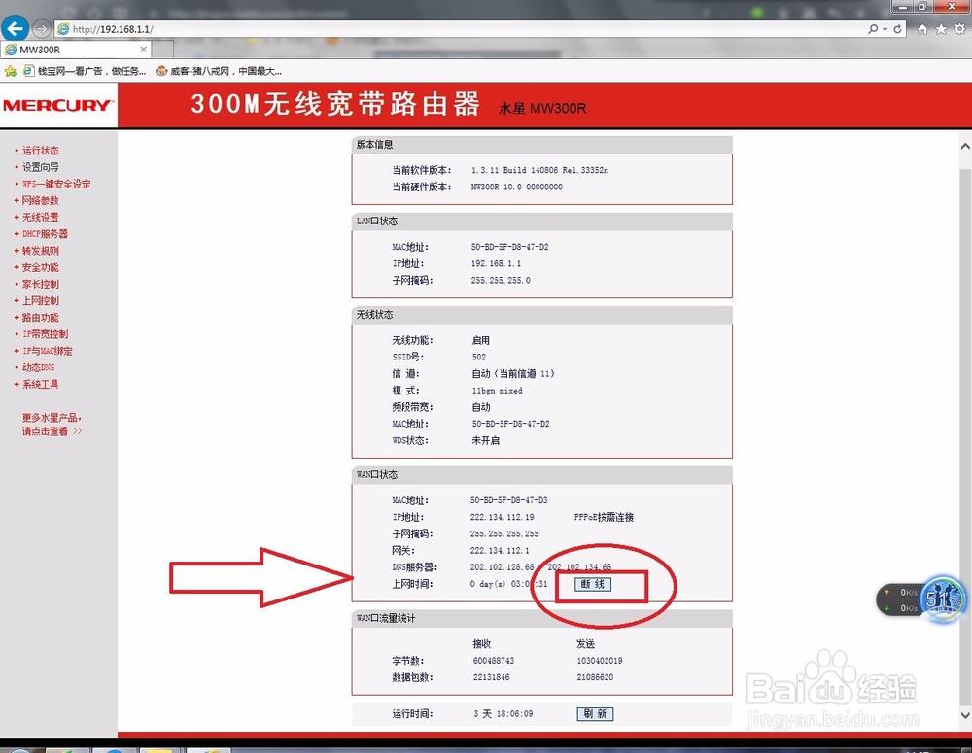Click the search magnifier icon
Image resolution: width=972 pixels, height=753 pixels.
pyautogui.click(x=872, y=28)
